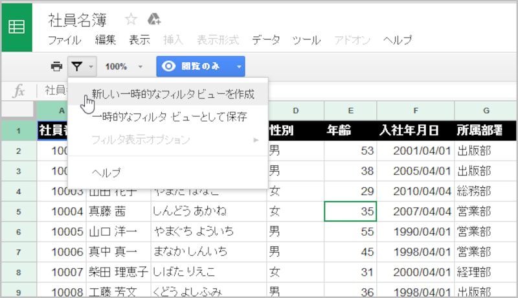Click ヘルプ in the filter dropdown
This screenshot has width=518, height=298.
tap(168, 172)
